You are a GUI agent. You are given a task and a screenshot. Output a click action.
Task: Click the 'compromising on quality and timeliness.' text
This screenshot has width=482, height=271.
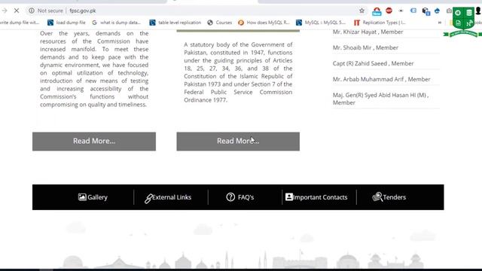(x=93, y=105)
